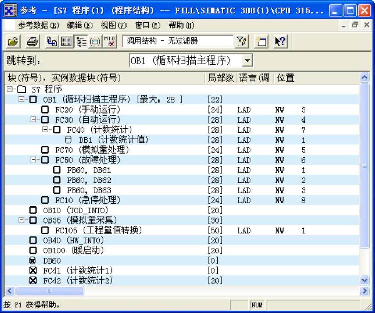375x313 pixels.
Task: Open the 跳转到 OB1 dropdown list
Action: [247, 61]
